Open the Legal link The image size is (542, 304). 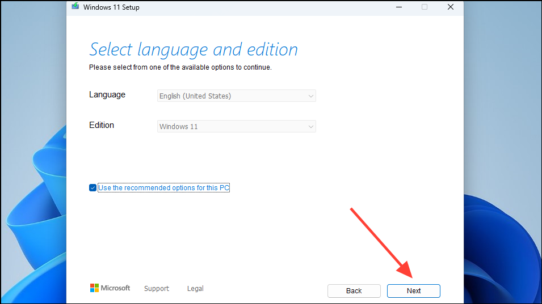[195, 289]
